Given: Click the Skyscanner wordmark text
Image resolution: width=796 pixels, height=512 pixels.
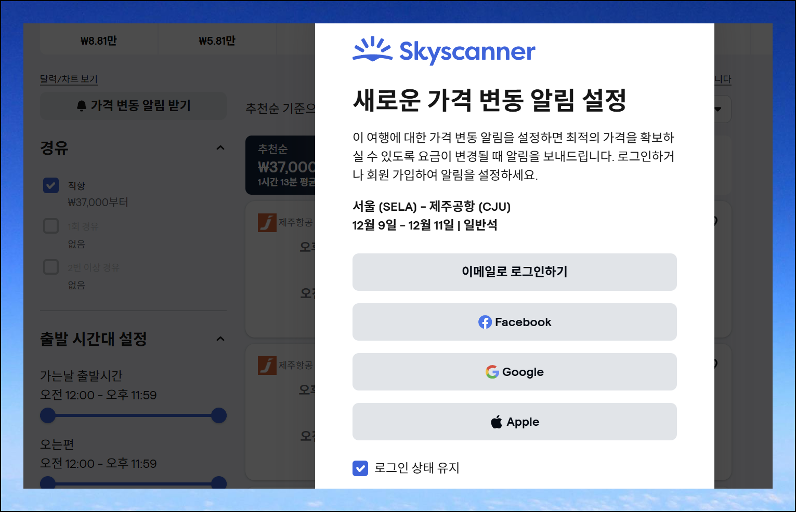Looking at the screenshot, I should [x=467, y=51].
